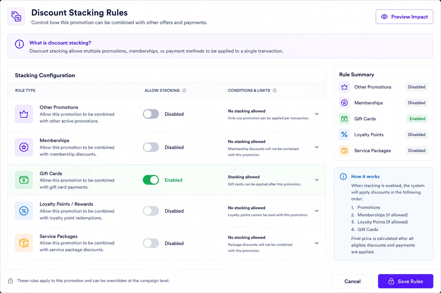
Task: Turn on Loyalty Points / Rewards toggle
Action: [x=151, y=211]
